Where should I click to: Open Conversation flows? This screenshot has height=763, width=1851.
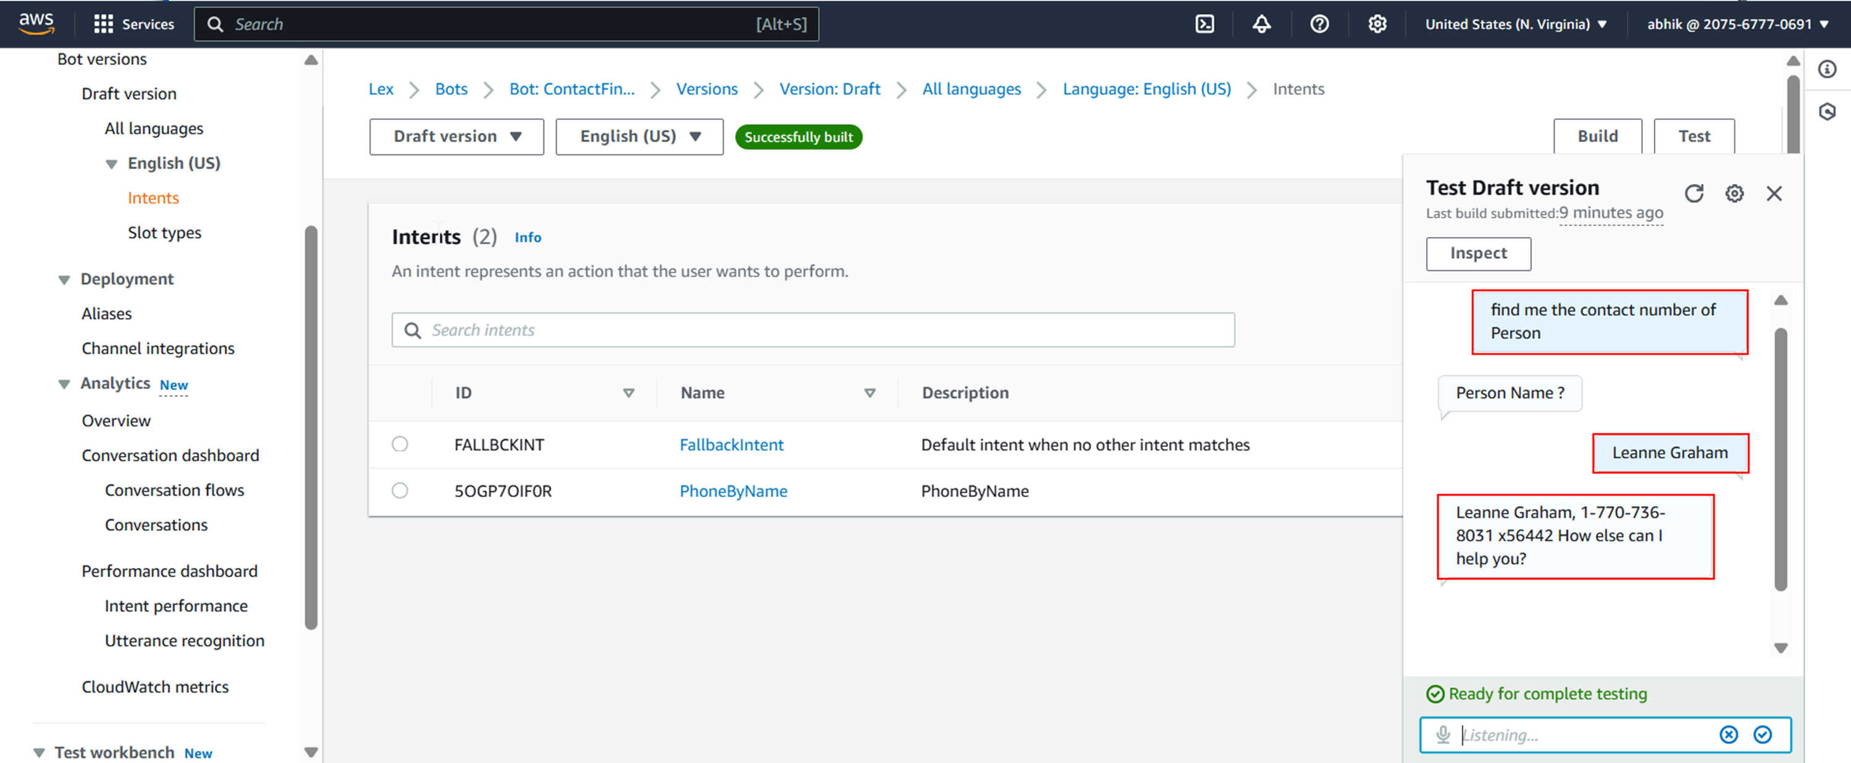click(x=174, y=490)
